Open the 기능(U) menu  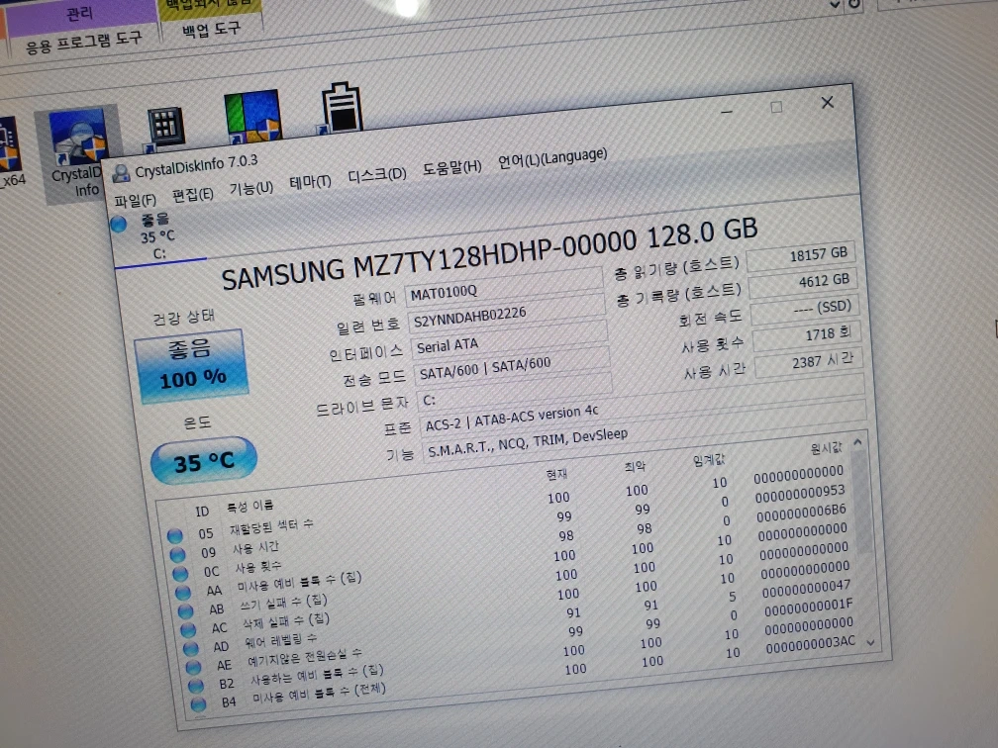(x=250, y=188)
